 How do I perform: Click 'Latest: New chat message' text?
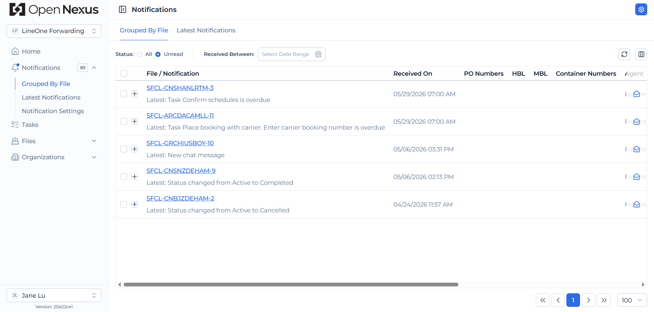click(185, 155)
